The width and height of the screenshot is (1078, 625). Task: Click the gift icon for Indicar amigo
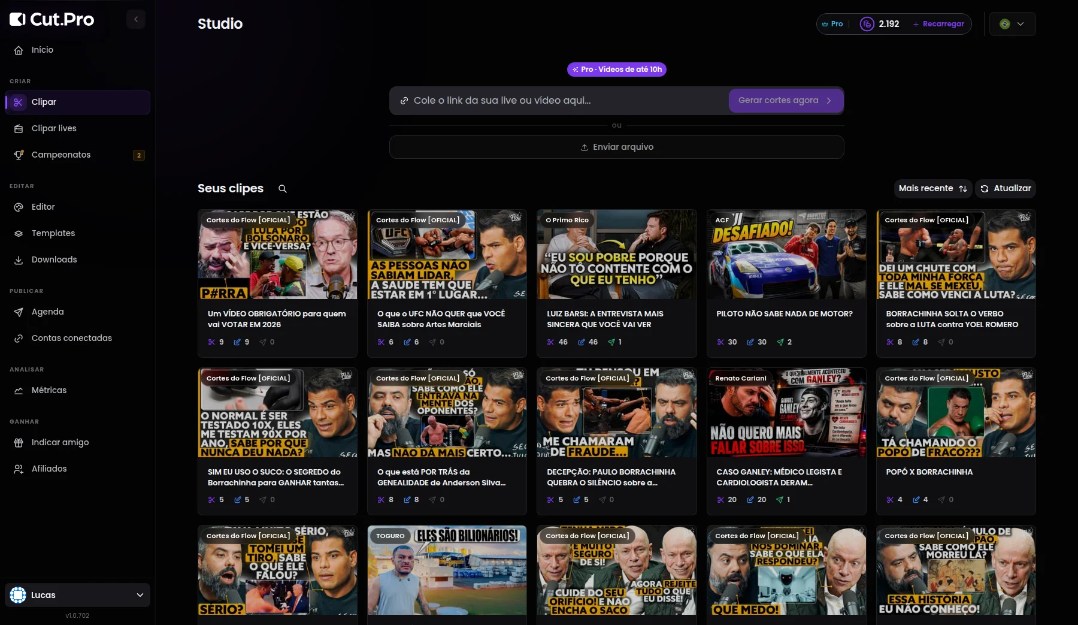(x=19, y=442)
